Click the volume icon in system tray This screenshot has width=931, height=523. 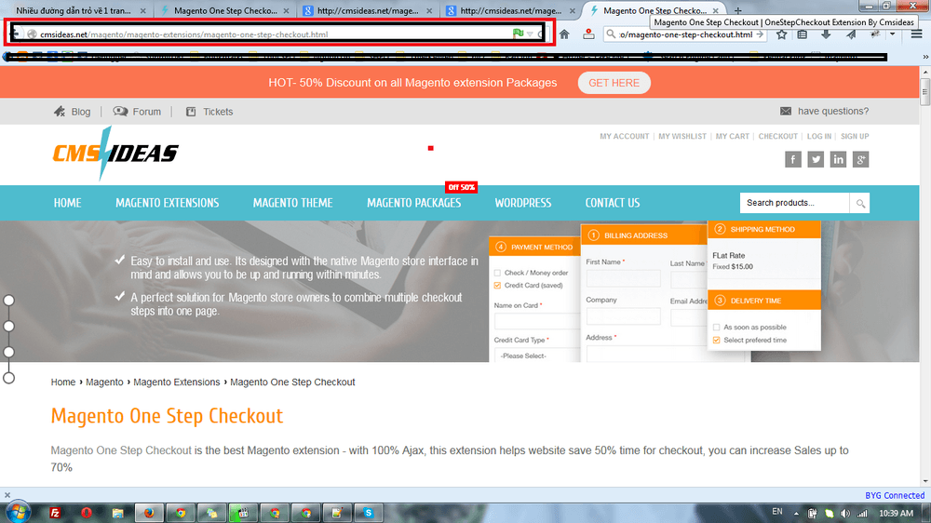845,514
